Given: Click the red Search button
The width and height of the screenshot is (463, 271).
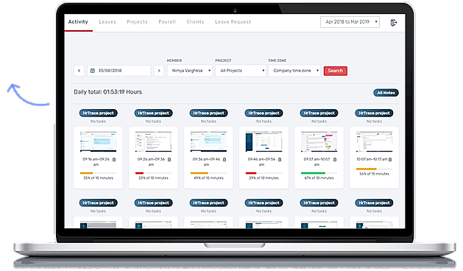Looking at the screenshot, I should click(336, 71).
